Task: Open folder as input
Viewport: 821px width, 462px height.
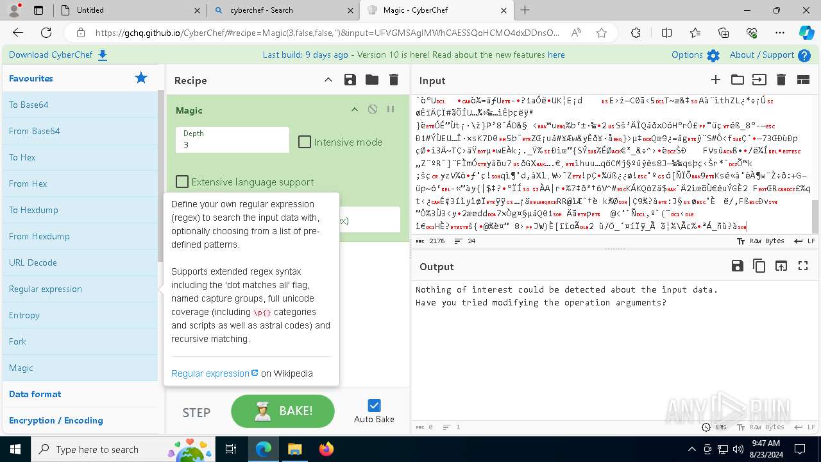Action: click(x=738, y=80)
